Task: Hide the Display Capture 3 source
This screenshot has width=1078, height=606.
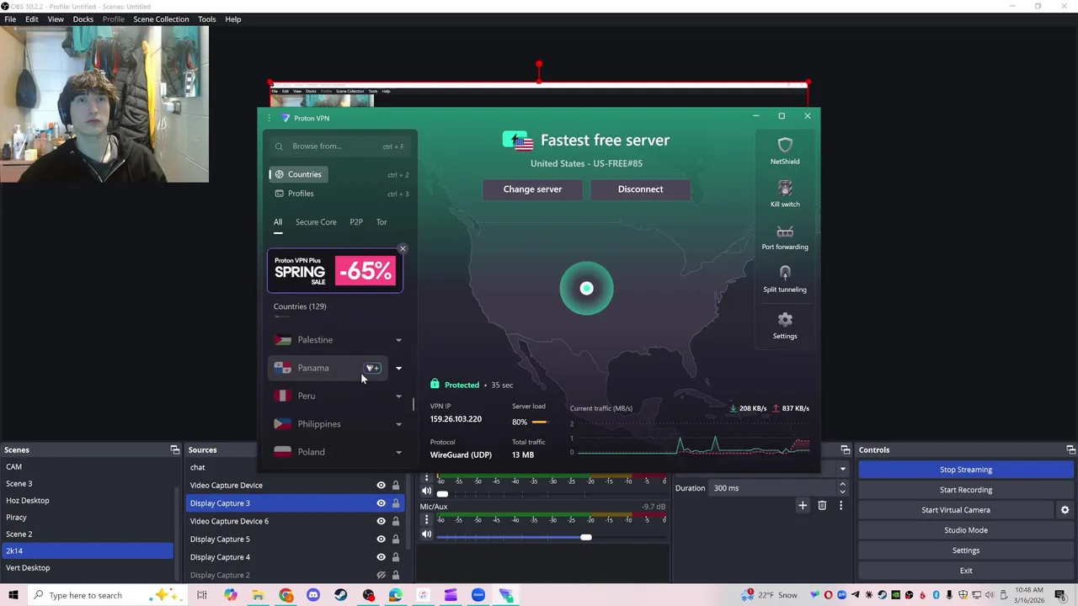Action: (x=381, y=503)
